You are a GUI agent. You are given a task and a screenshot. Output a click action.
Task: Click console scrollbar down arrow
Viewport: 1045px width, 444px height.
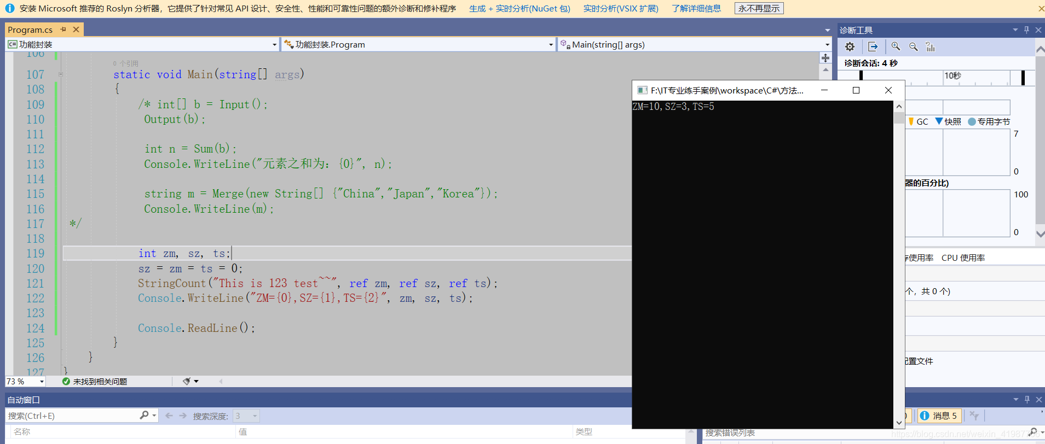coord(899,423)
